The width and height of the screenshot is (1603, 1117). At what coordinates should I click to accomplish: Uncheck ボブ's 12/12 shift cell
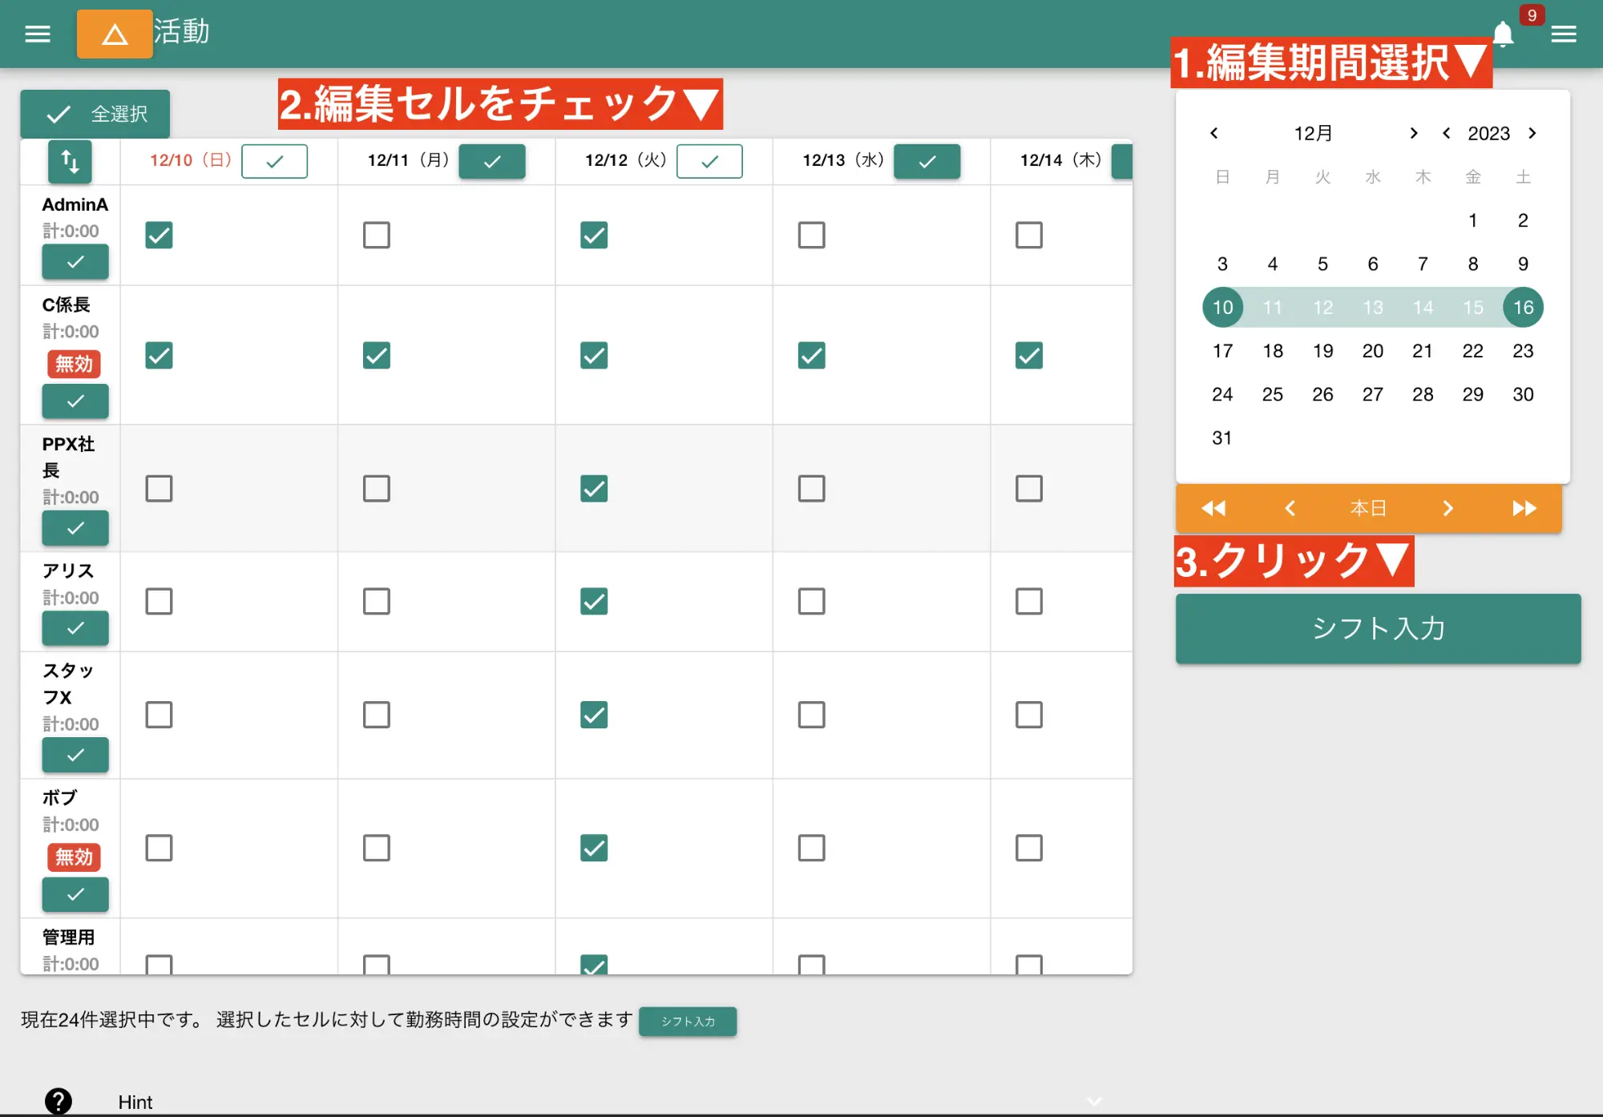pos(593,848)
